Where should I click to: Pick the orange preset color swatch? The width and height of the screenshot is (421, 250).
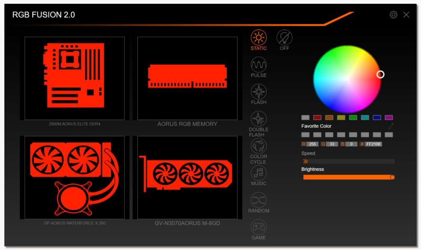click(329, 117)
